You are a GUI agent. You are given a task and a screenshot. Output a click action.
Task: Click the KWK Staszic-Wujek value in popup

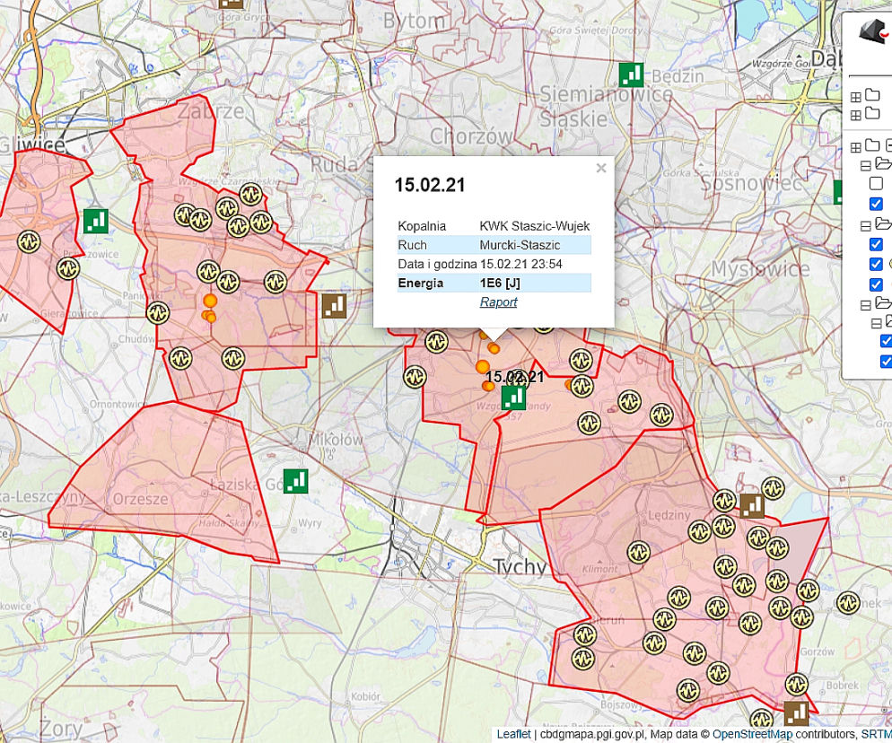pos(535,226)
